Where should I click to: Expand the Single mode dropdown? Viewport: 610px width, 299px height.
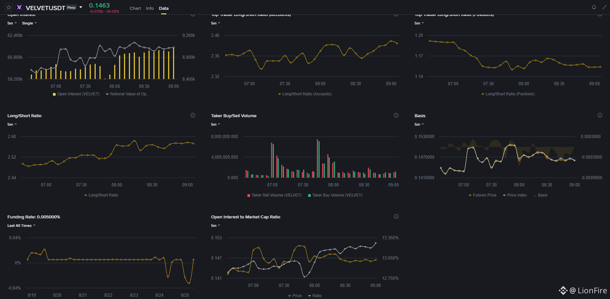click(29, 23)
